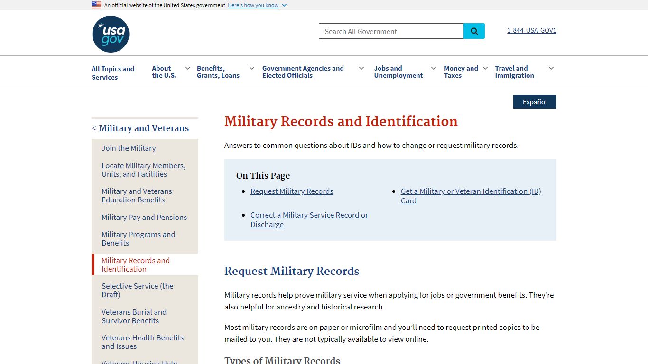Viewport: 648px width, 364px height.
Task: Click the USA.gov logo
Action: click(110, 34)
